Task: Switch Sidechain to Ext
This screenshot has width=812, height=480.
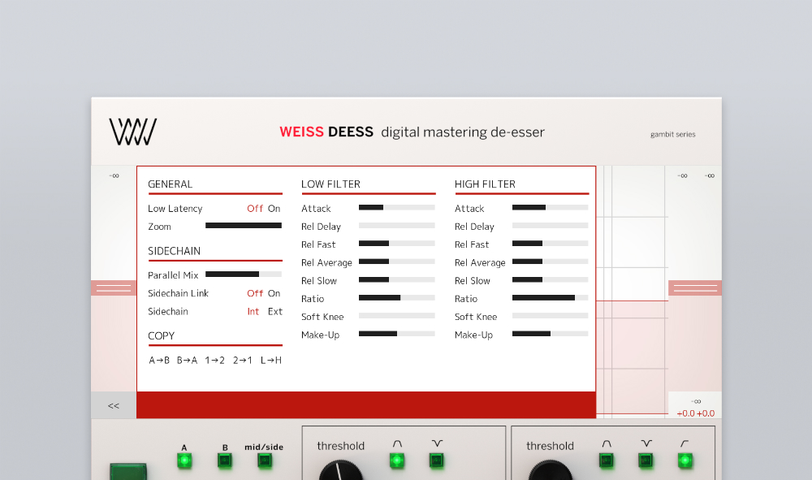Action: [x=275, y=311]
